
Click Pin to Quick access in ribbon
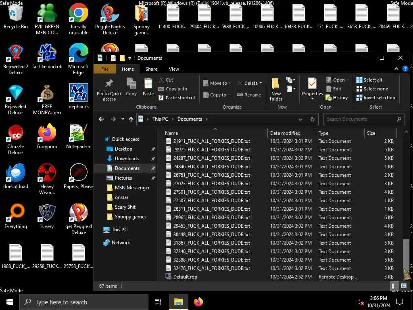pyautogui.click(x=109, y=90)
